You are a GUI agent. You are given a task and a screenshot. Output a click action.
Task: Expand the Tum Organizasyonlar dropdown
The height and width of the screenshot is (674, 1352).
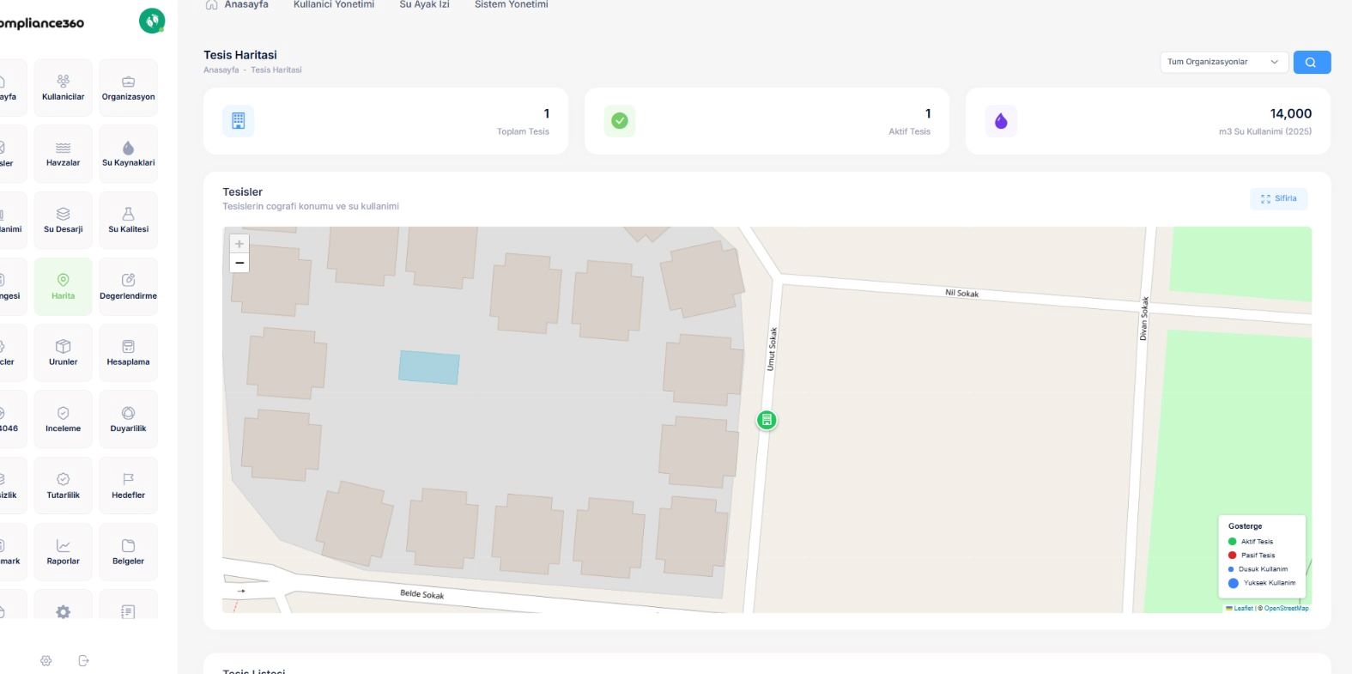click(x=1223, y=62)
